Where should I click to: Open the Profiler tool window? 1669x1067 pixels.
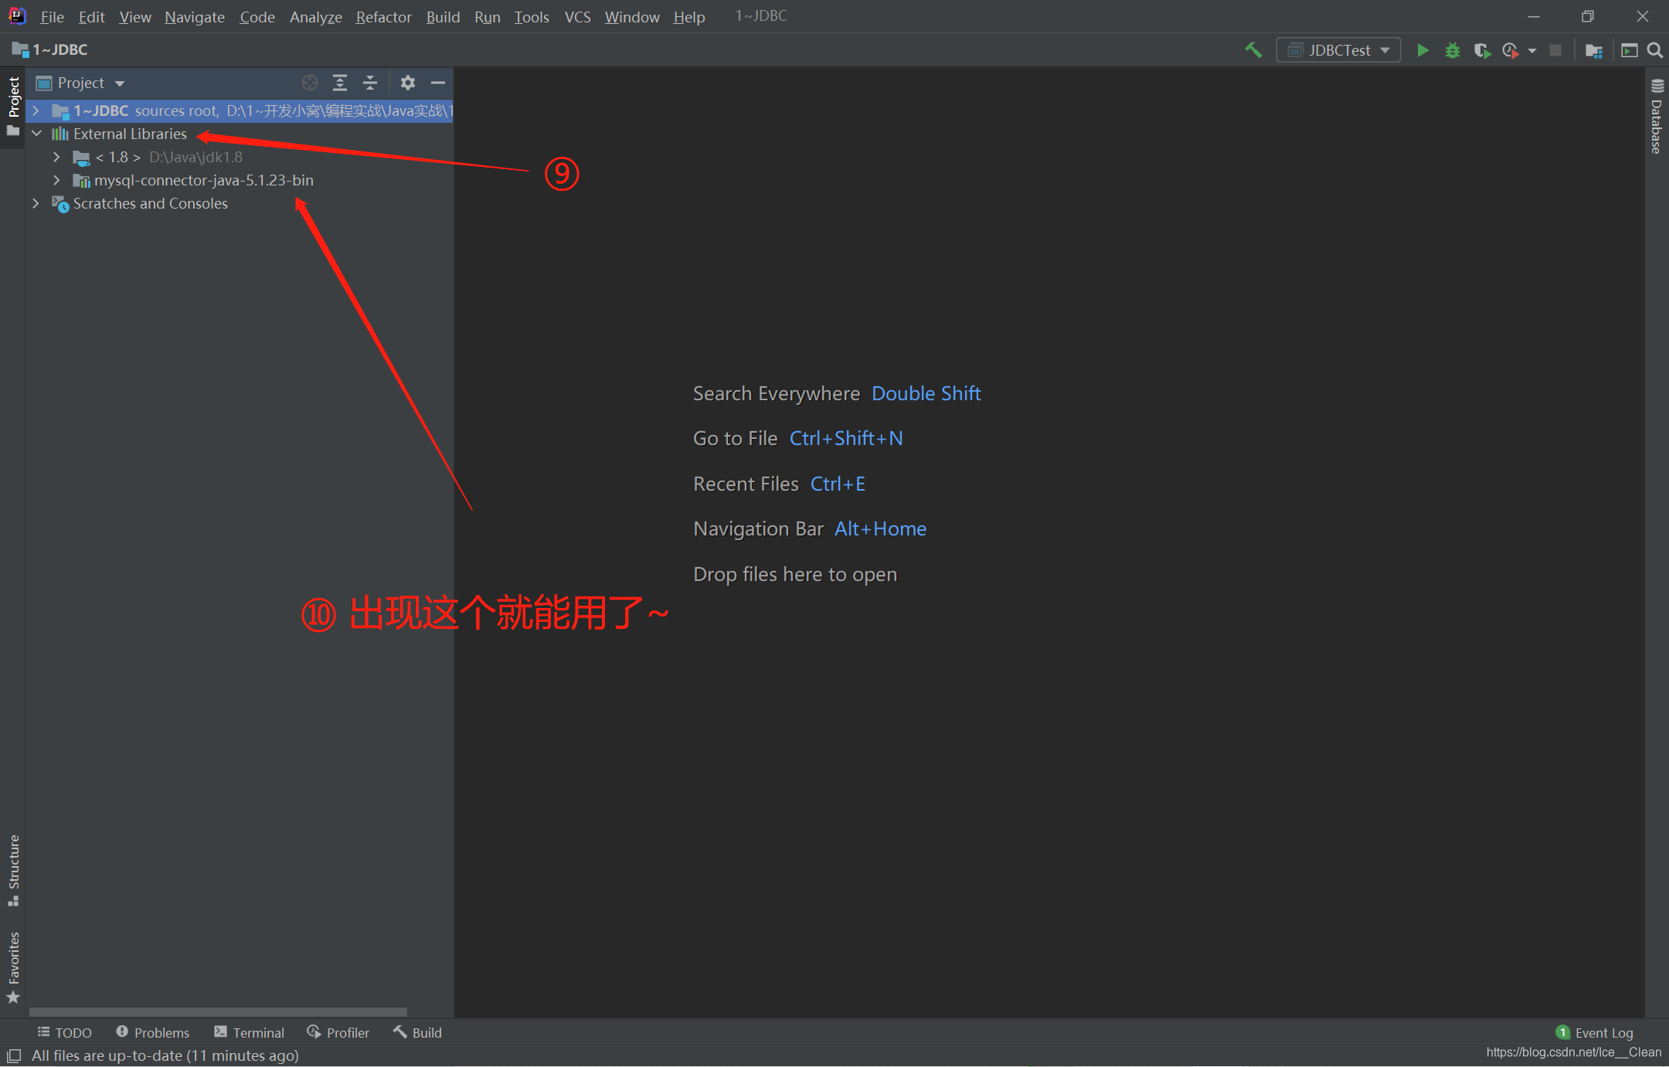(338, 1032)
